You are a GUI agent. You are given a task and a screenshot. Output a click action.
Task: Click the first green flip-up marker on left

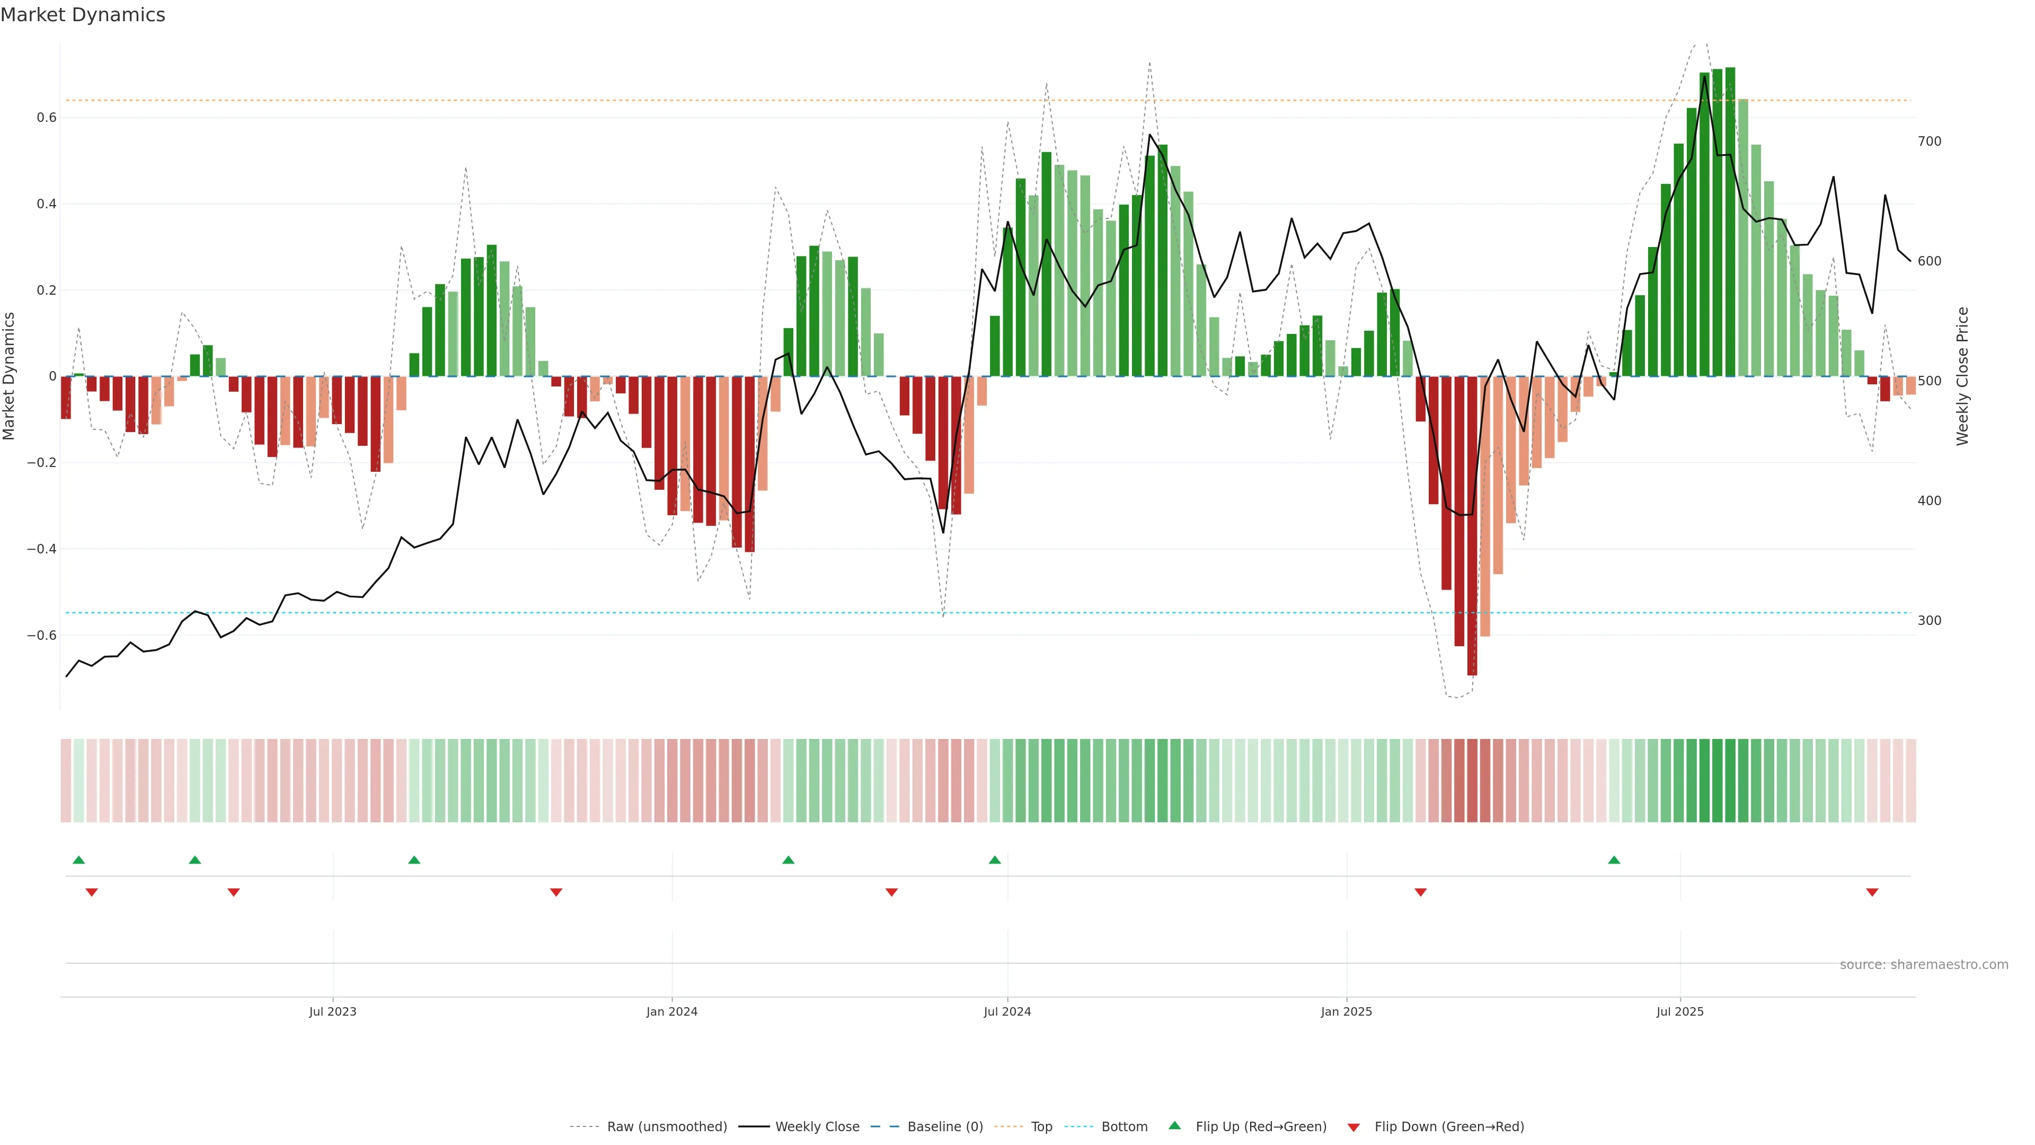pos(78,860)
